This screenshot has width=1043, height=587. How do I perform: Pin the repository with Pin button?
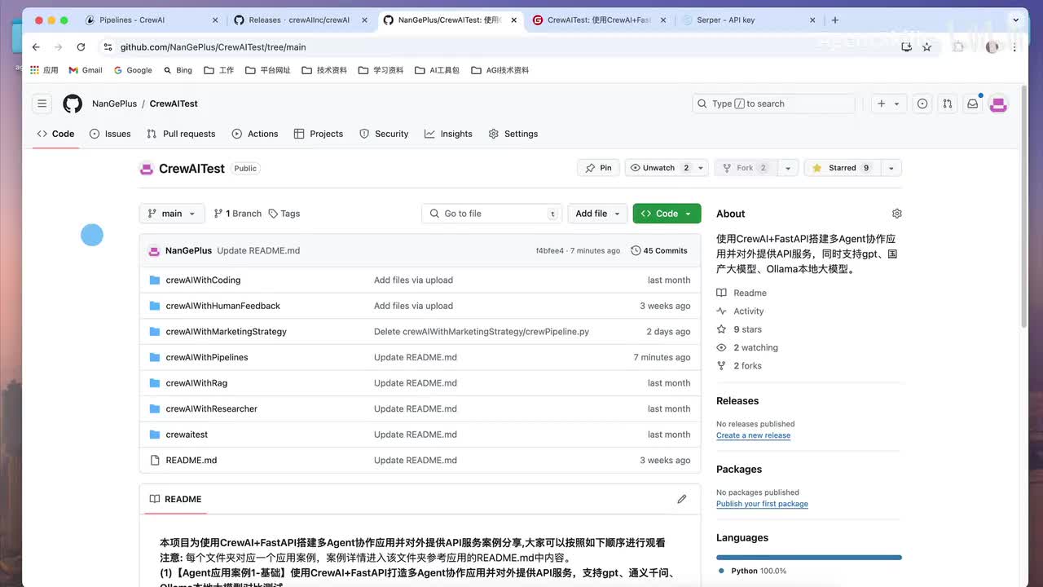[x=598, y=168]
